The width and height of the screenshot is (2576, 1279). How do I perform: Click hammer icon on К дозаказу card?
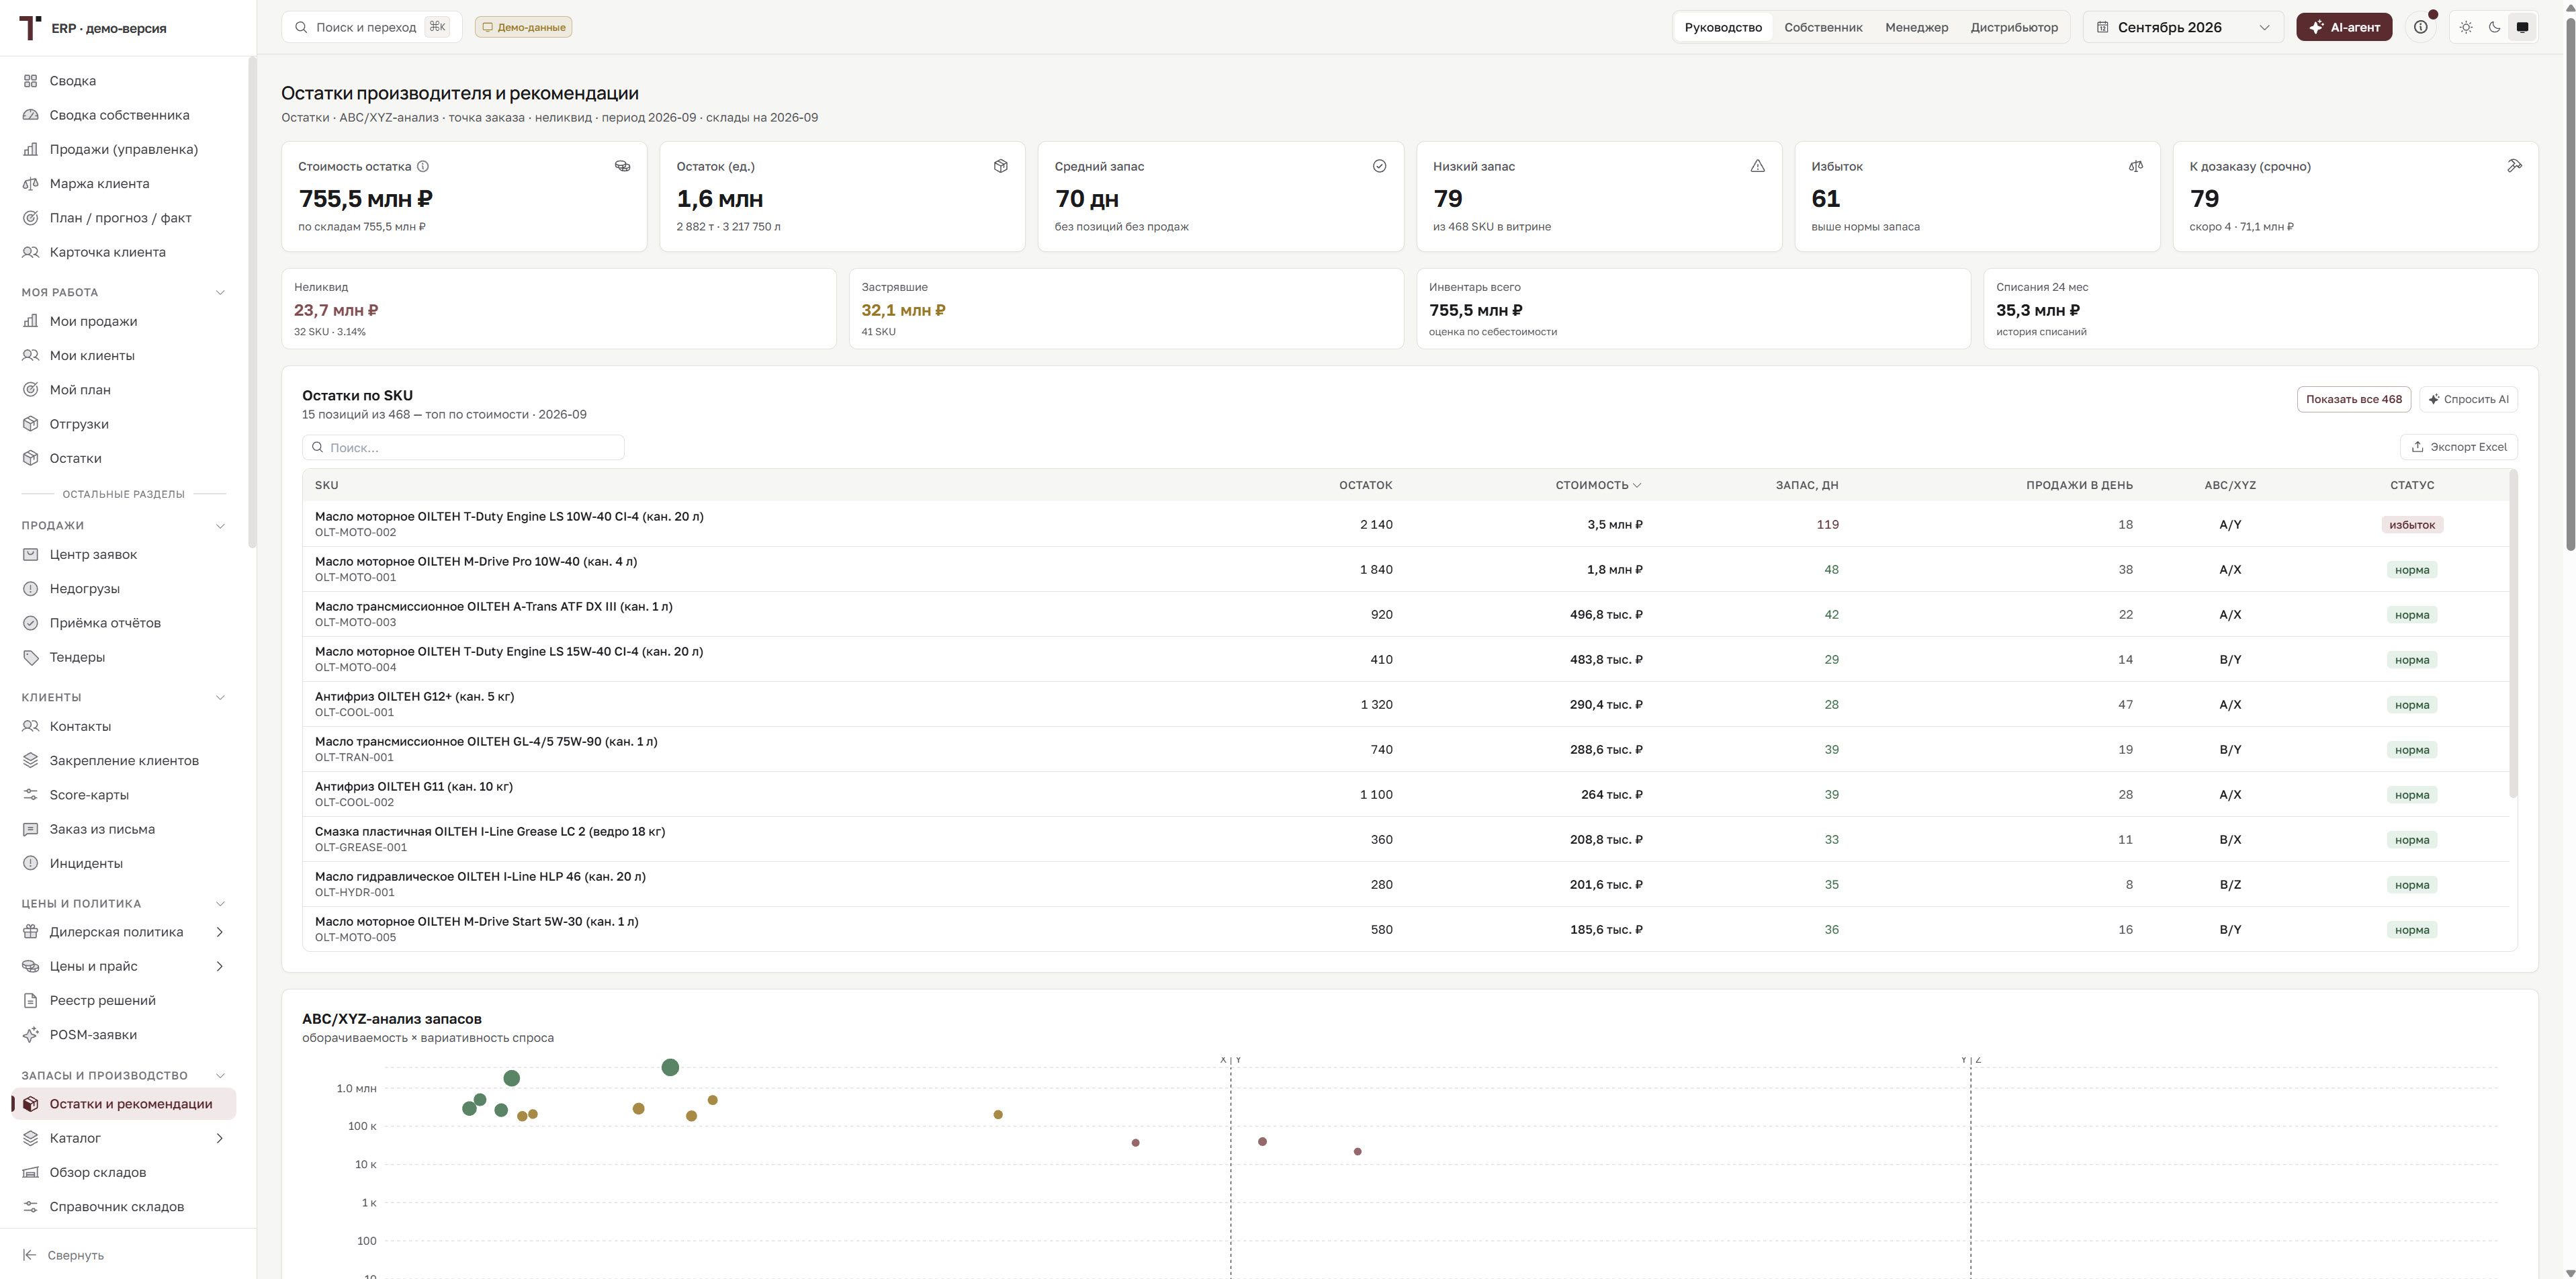point(2514,166)
